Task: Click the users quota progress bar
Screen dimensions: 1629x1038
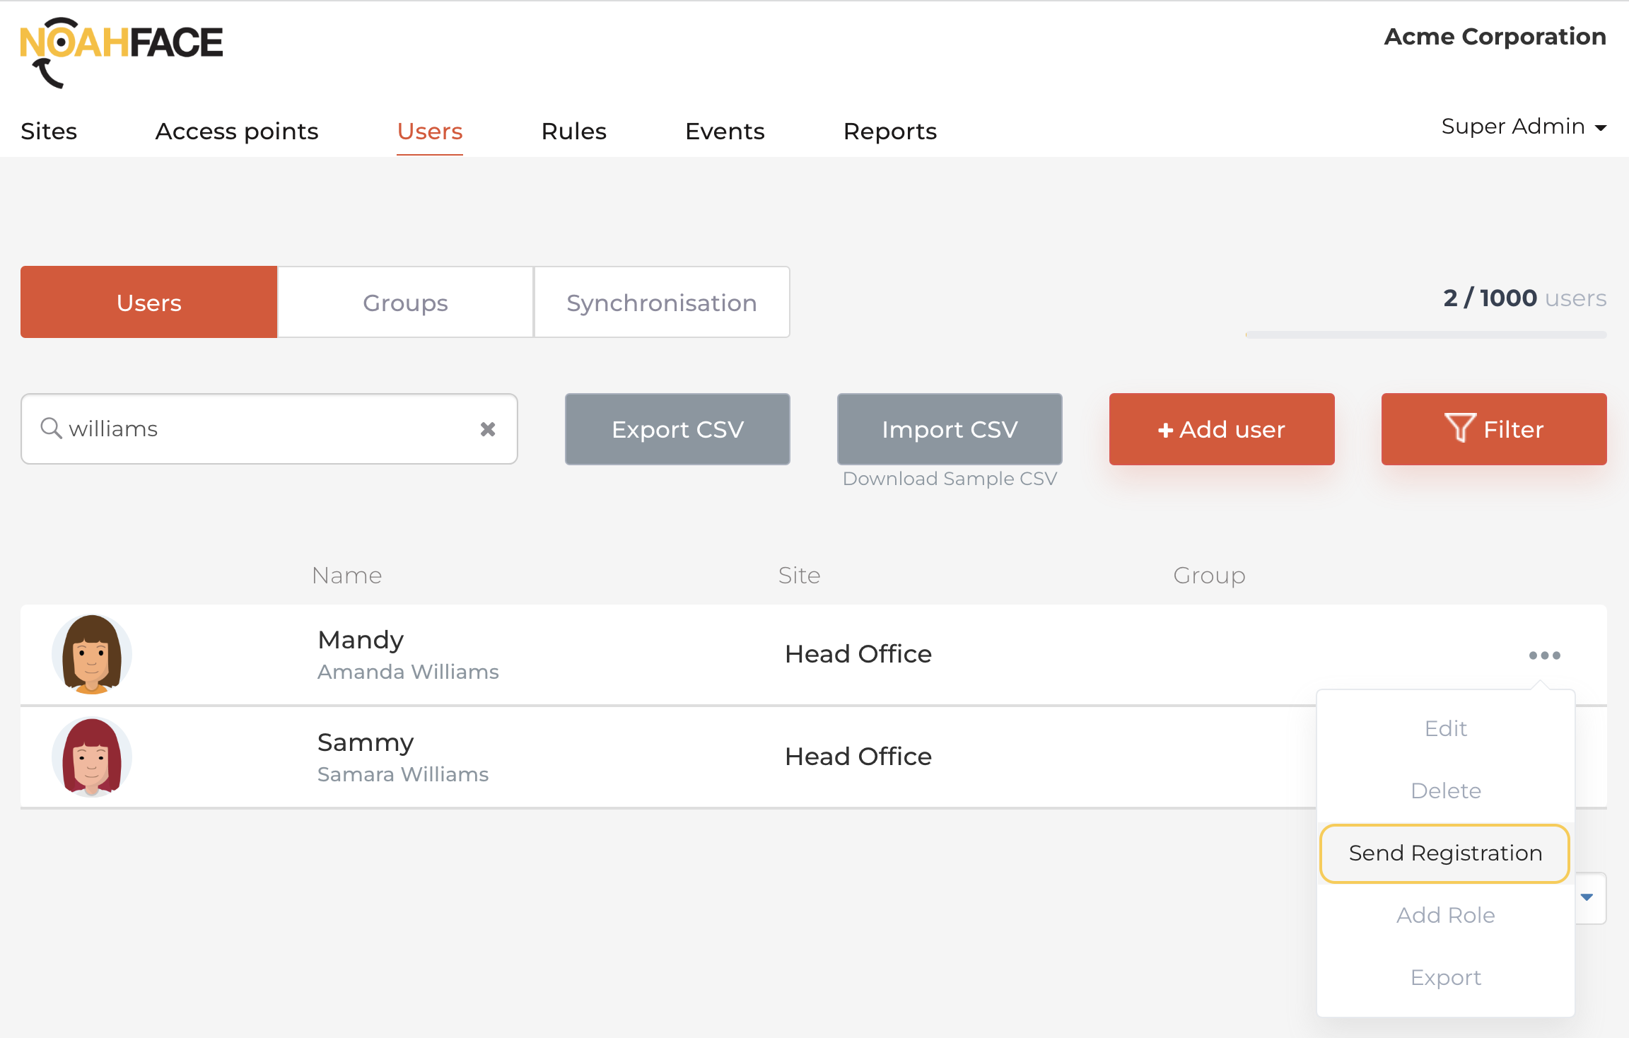Action: (x=1425, y=334)
